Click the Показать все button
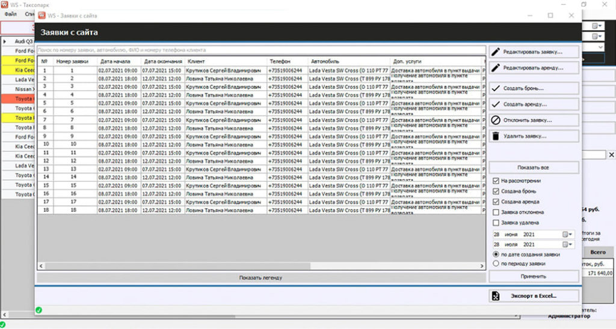The width and height of the screenshot is (616, 329). 534,168
